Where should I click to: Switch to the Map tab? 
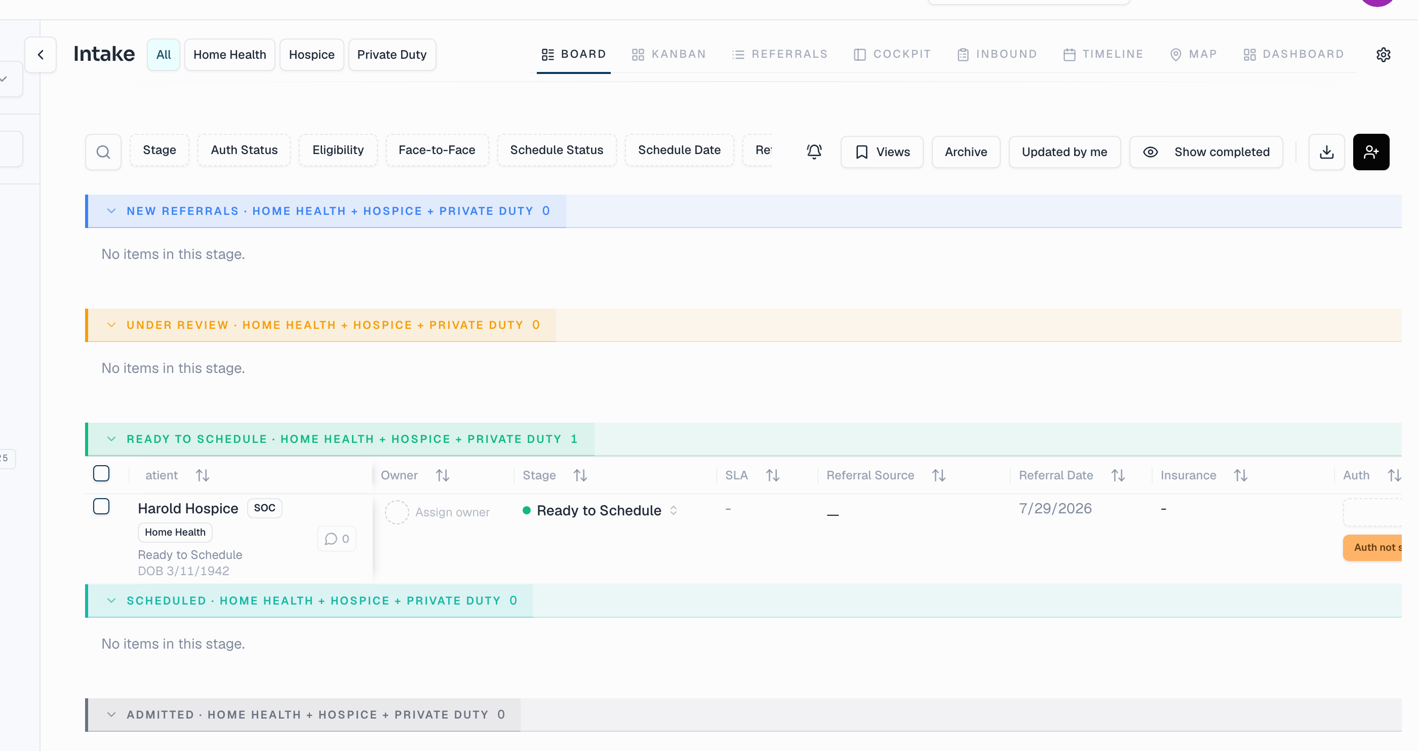[x=1193, y=54]
